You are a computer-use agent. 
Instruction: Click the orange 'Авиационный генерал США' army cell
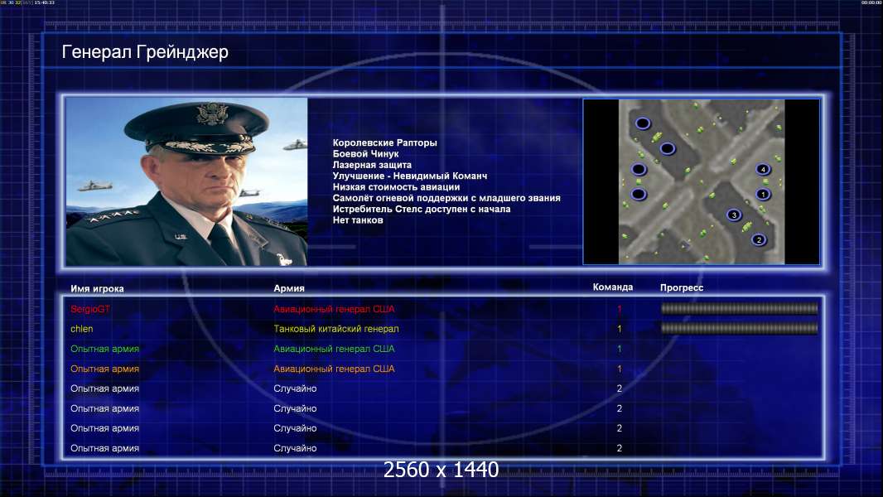[334, 369]
